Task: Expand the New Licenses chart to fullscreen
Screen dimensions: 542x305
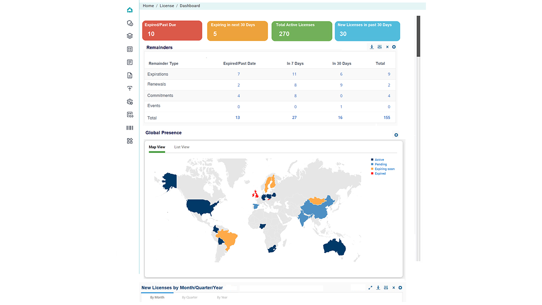Action: (370, 288)
